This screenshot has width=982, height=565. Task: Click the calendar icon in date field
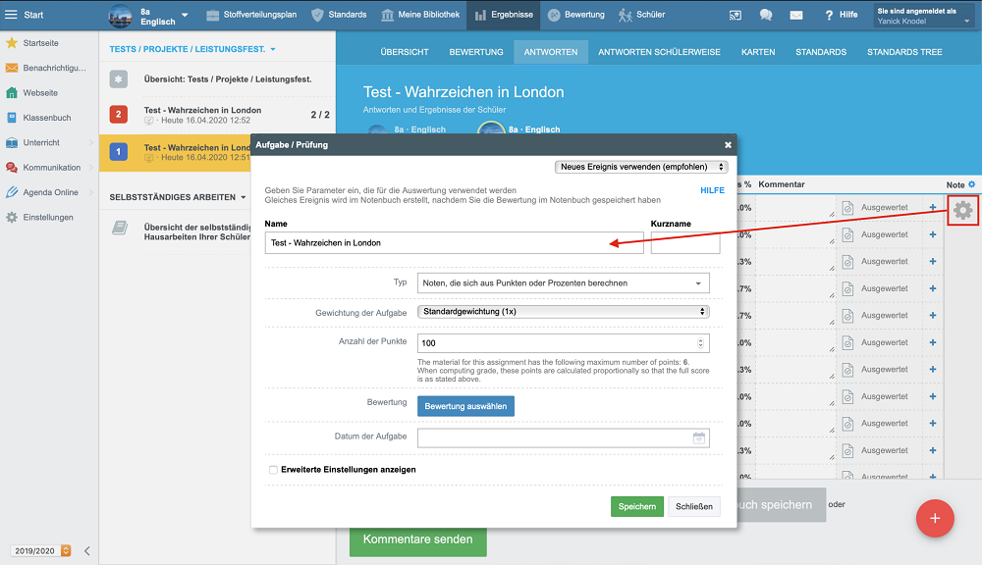tap(698, 438)
